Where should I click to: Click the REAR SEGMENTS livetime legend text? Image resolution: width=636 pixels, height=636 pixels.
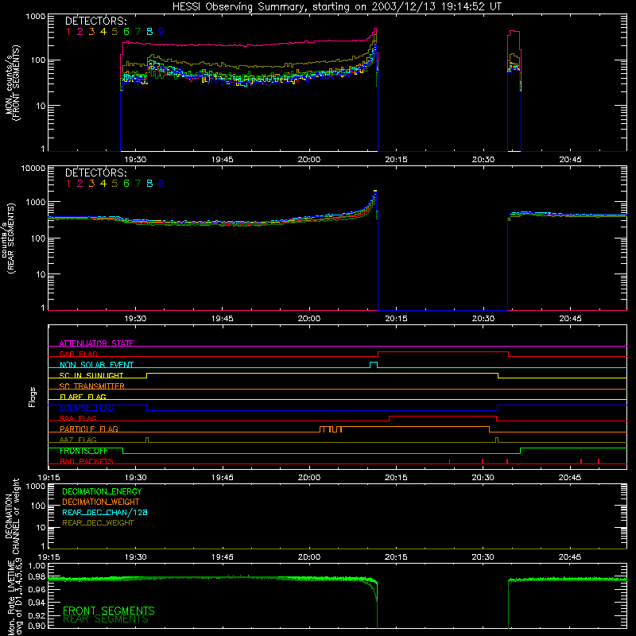[x=106, y=619]
